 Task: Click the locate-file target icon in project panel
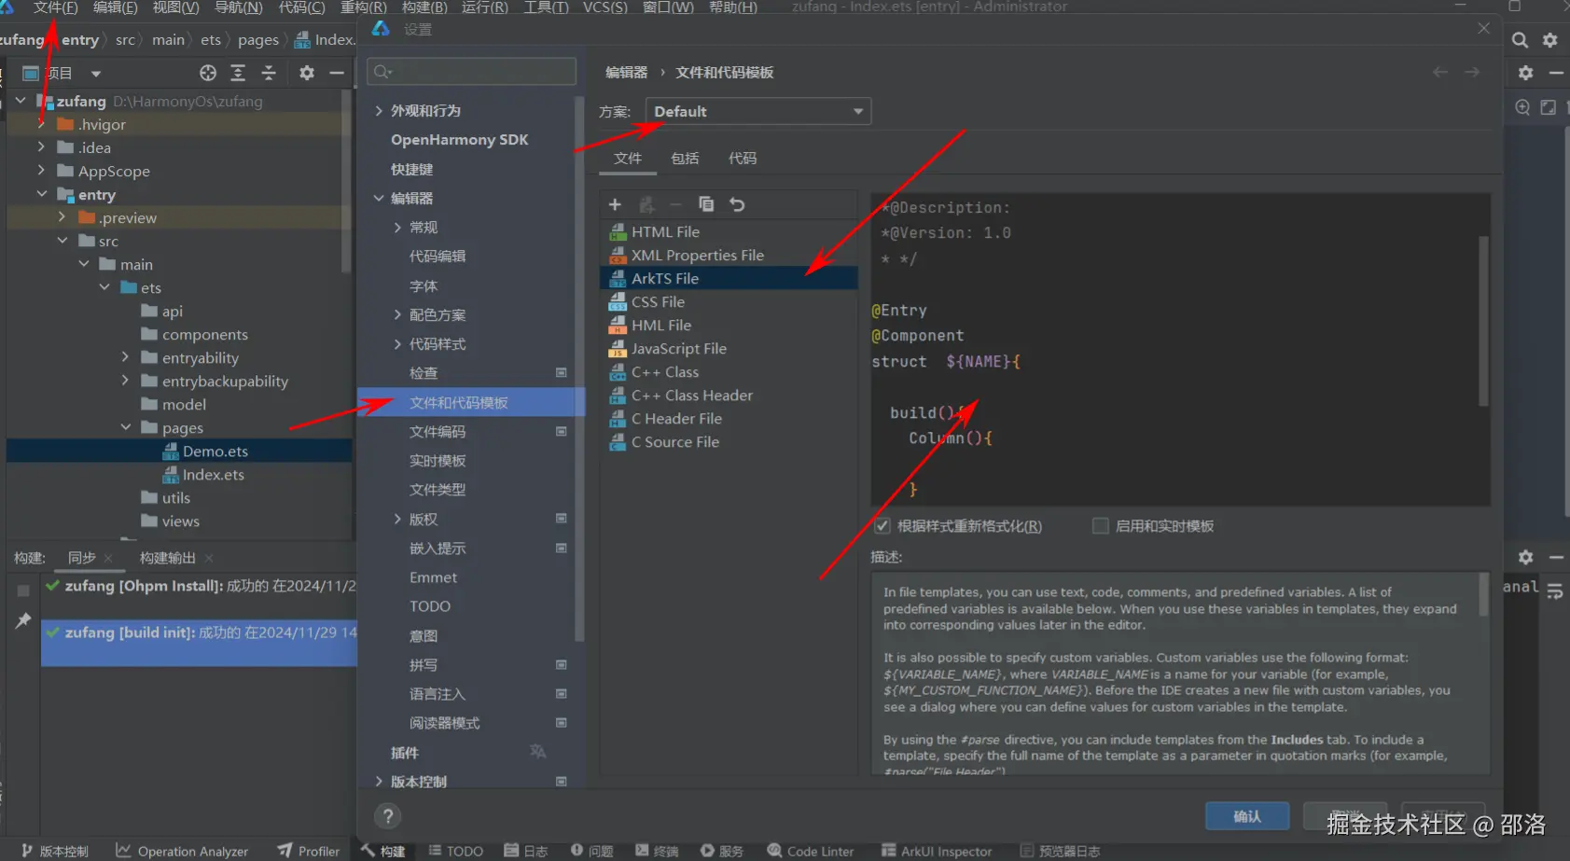[208, 73]
